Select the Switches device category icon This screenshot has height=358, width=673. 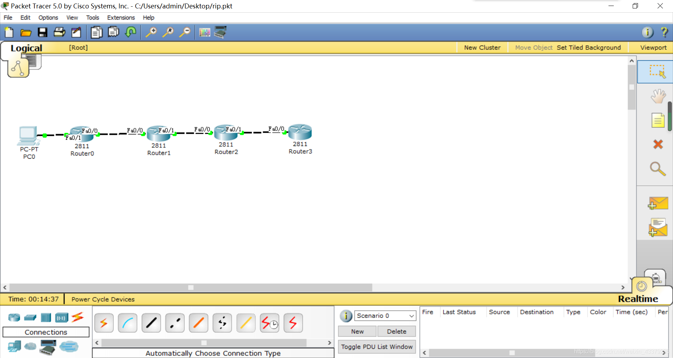pyautogui.click(x=30, y=318)
